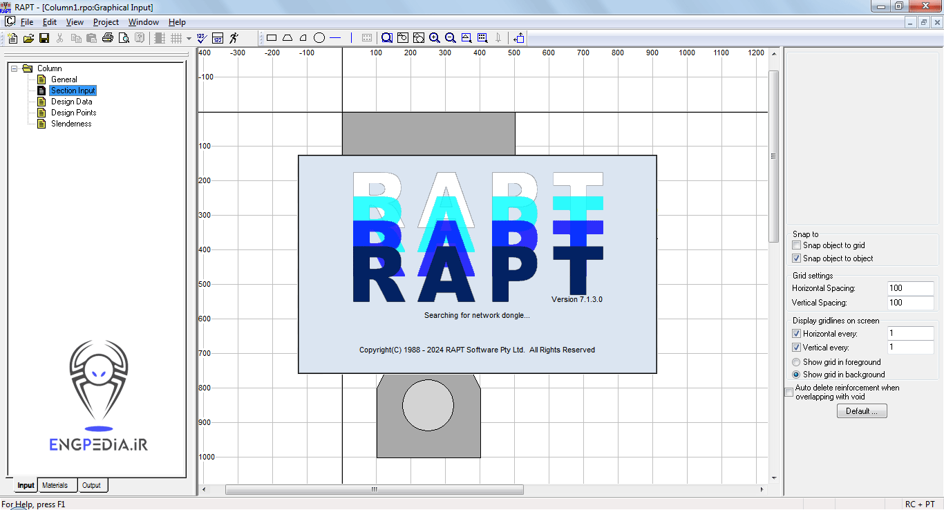Select the circle drawing tool
944x510 pixels.
pos(319,38)
